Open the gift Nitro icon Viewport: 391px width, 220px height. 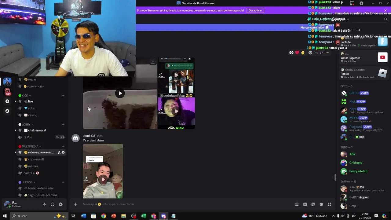coord(297,204)
